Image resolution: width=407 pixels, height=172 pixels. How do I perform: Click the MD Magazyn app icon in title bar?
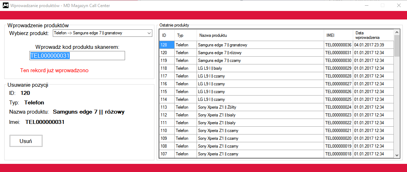[5, 6]
